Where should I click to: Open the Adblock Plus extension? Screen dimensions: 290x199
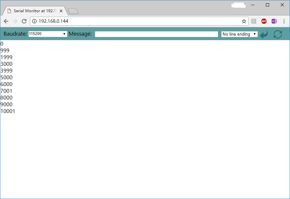tap(264, 21)
